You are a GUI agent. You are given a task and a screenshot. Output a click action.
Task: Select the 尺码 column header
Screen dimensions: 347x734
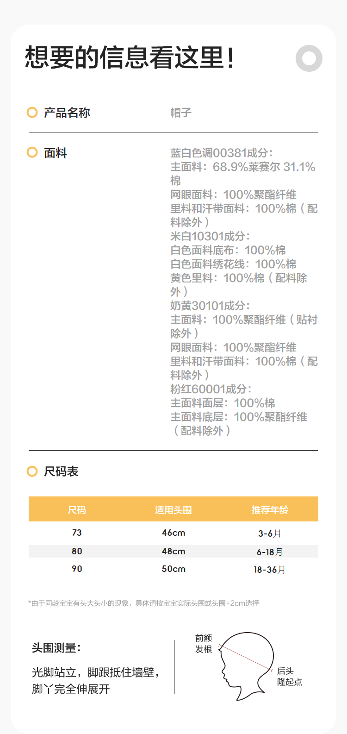click(77, 510)
